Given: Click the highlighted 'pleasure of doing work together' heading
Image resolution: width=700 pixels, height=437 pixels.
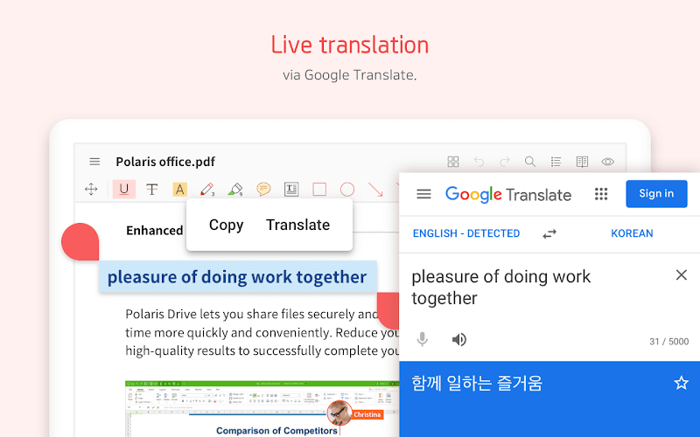Looking at the screenshot, I should 237,277.
